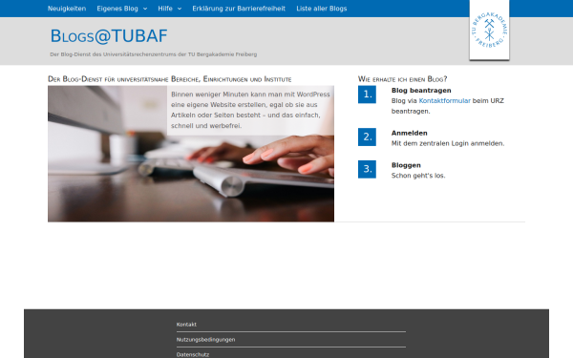The height and width of the screenshot is (358, 573).
Task: Click 'Mit dem zentralen Login anmelden.' text
Action: tap(448, 143)
